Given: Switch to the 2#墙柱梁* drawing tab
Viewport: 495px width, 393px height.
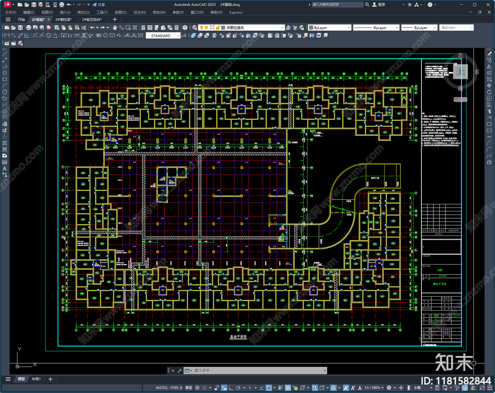Looking at the screenshot, I should pyautogui.click(x=63, y=19).
